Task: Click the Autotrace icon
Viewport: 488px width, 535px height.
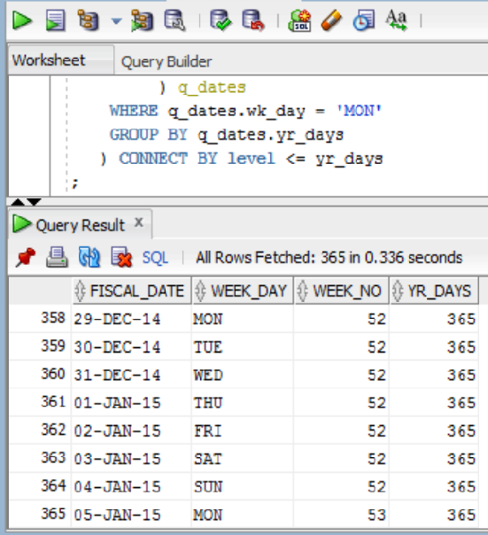Action: (x=142, y=20)
